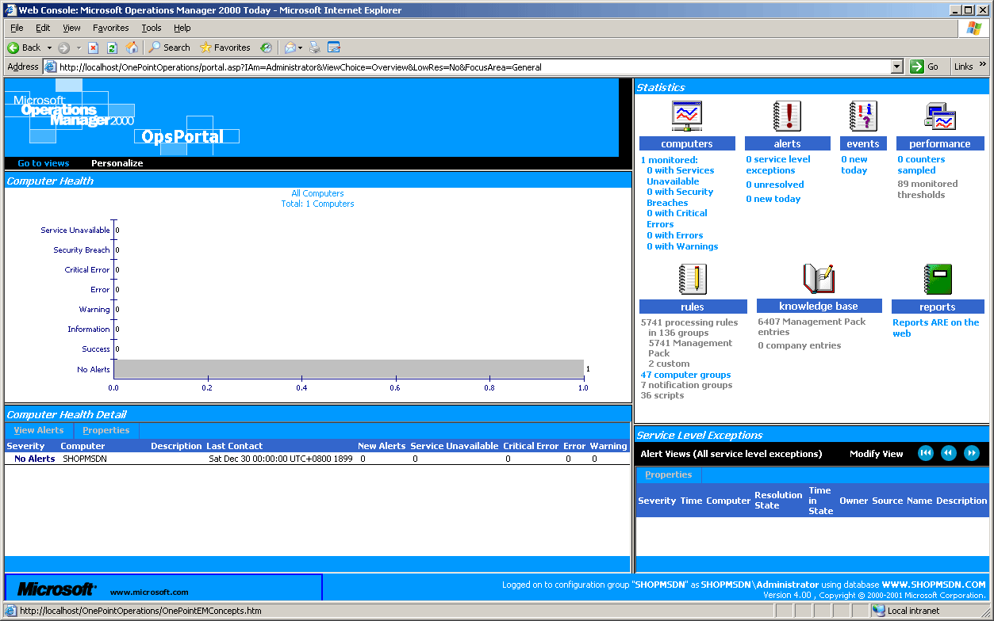Click the green reports book icon
Viewport: 994px width, 621px height.
pos(937,280)
